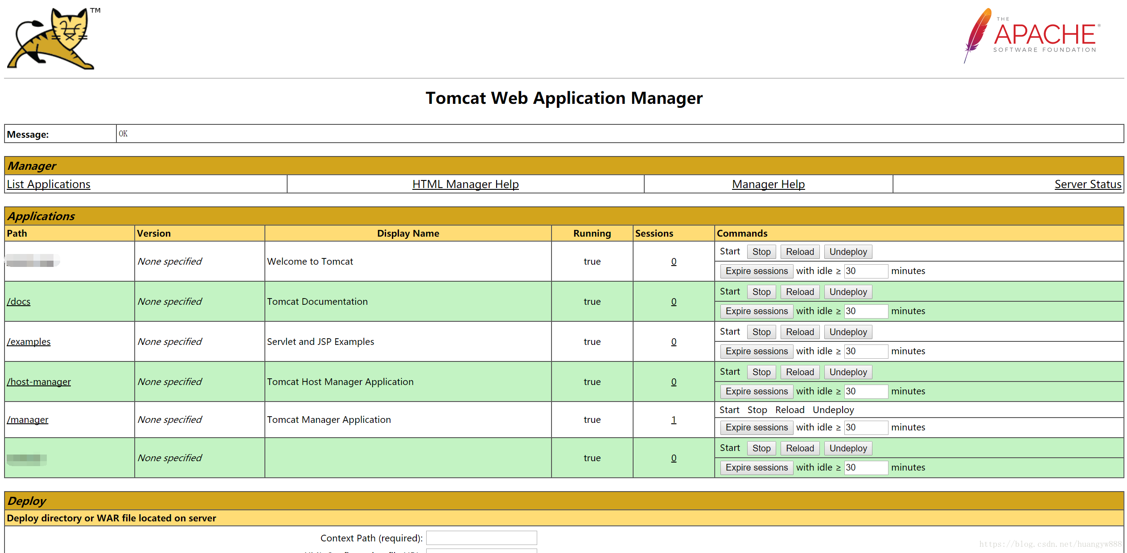Open sessions count for Servlet and JSP Examples
The width and height of the screenshot is (1127, 553).
click(674, 342)
